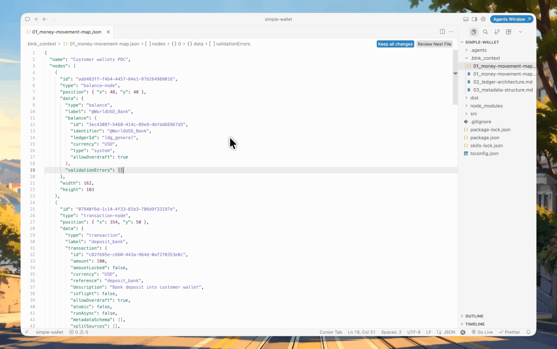This screenshot has height=349, width=557.
Task: Open the .gitignore file
Action: 497,122
